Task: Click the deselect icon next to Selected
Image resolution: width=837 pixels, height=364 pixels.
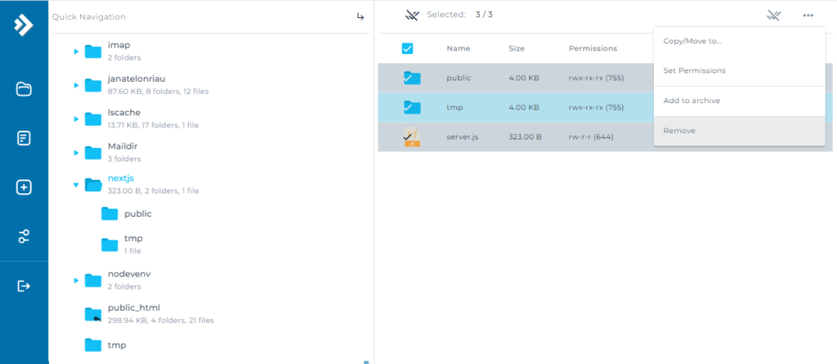Action: click(x=411, y=15)
